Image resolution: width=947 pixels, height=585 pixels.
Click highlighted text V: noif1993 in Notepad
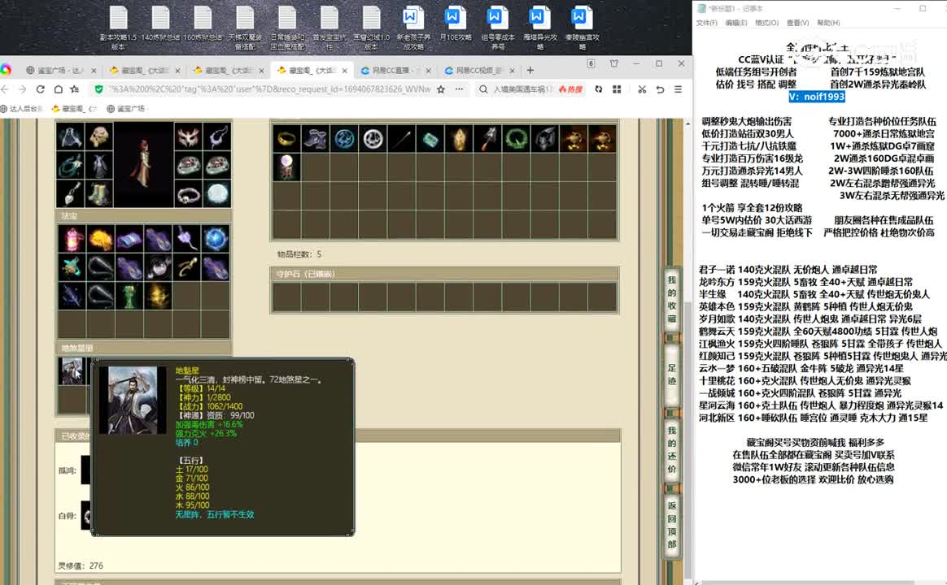[817, 97]
